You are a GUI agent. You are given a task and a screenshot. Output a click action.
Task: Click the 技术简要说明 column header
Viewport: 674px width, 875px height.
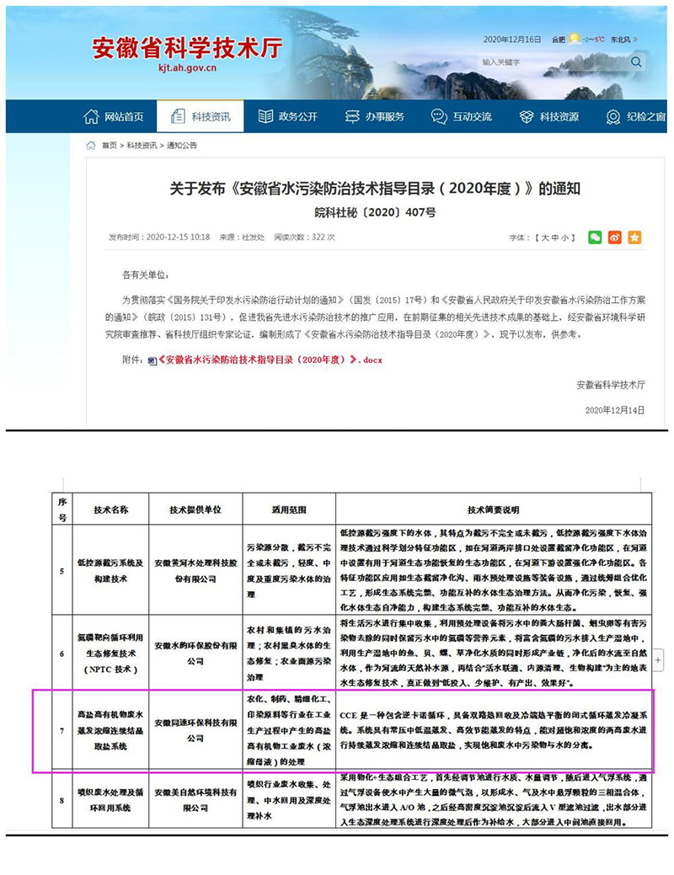494,510
